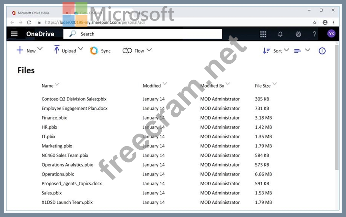The height and width of the screenshot is (217, 346).
Task: Open Contoso Q2 Disivision Sales:pbix file
Action: click(x=74, y=99)
